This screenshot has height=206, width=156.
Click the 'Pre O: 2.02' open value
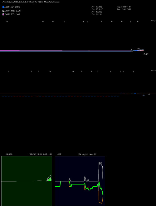pos(97,7)
